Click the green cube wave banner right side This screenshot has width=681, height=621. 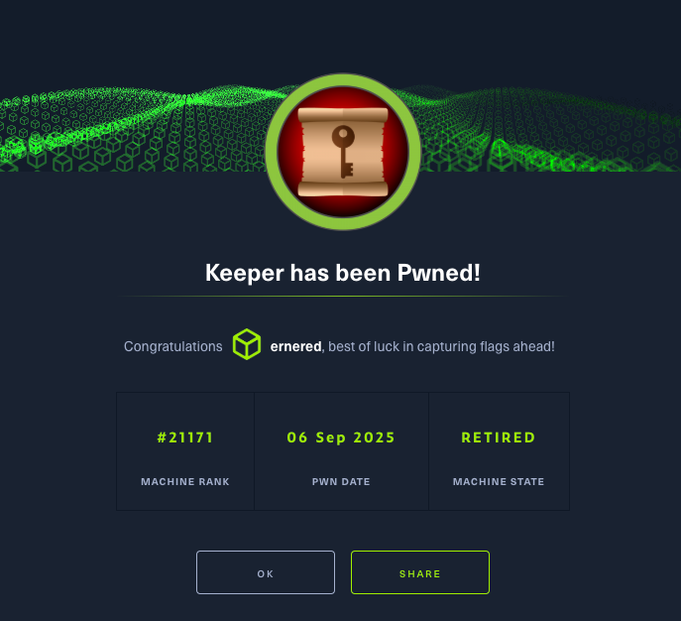click(x=550, y=129)
